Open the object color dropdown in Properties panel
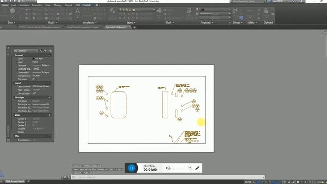Image resolution: width=327 pixels, height=184 pixels. coord(216,10)
